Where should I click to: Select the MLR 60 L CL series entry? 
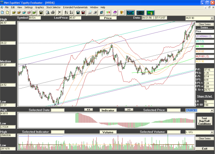(x=205, y=56)
